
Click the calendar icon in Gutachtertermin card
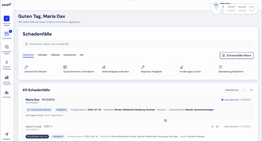point(65,67)
